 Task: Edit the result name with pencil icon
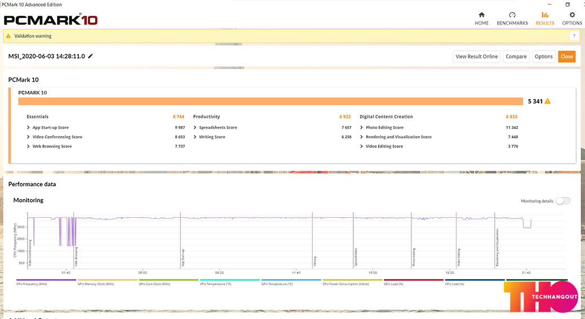click(x=90, y=56)
